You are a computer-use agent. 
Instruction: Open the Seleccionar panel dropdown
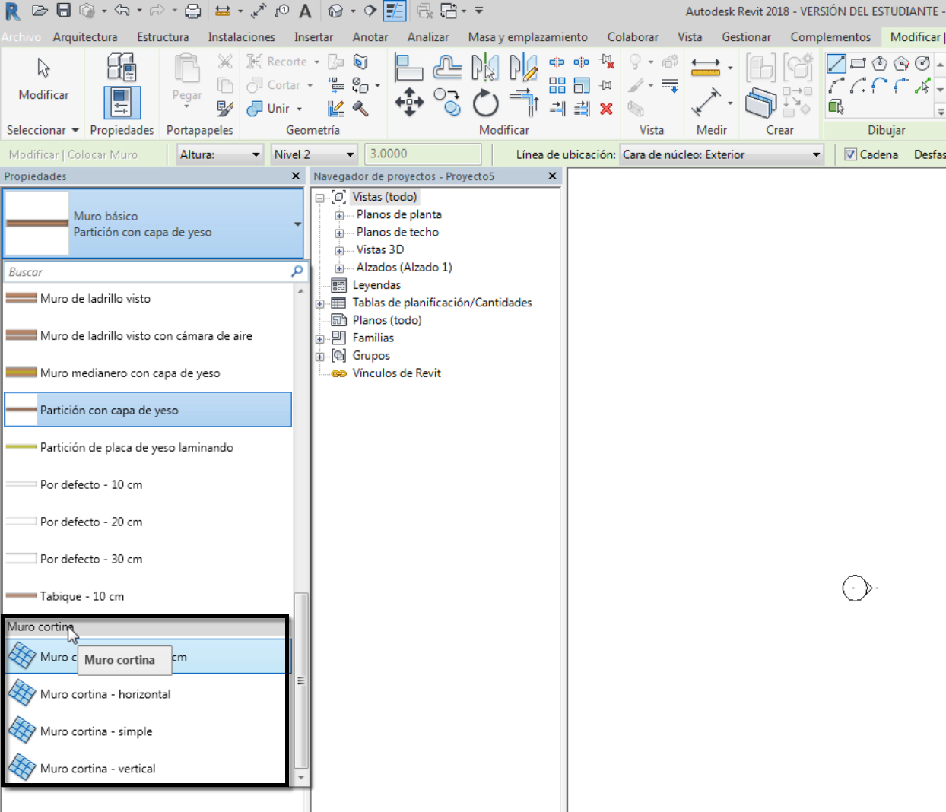(43, 130)
